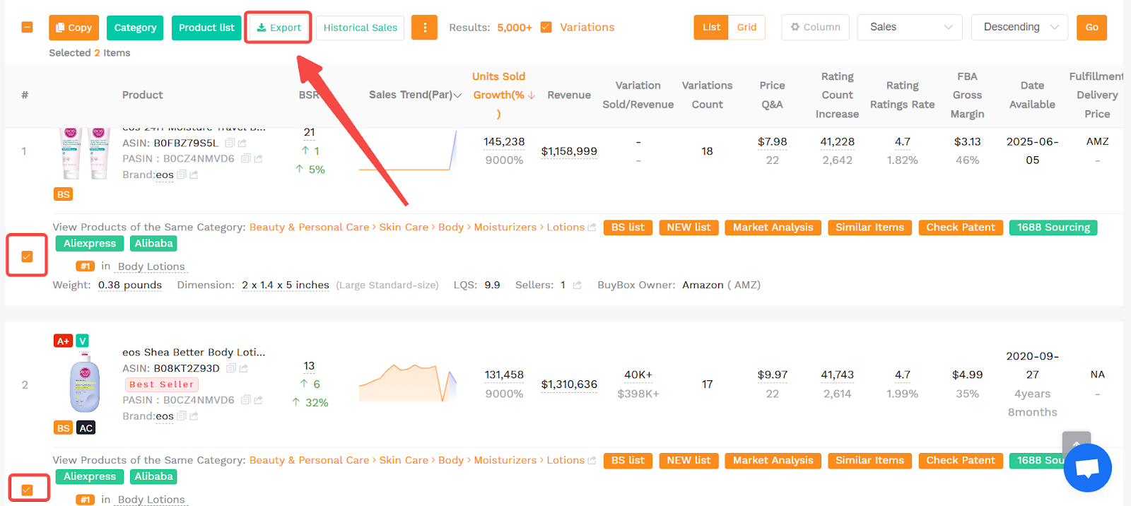This screenshot has width=1131, height=506.
Task: Expand the Sales Trend(Par) column dropdown
Action: tap(457, 95)
